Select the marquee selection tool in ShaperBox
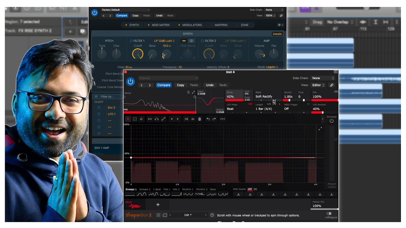Viewport: 406px width, 228px height. [135, 119]
